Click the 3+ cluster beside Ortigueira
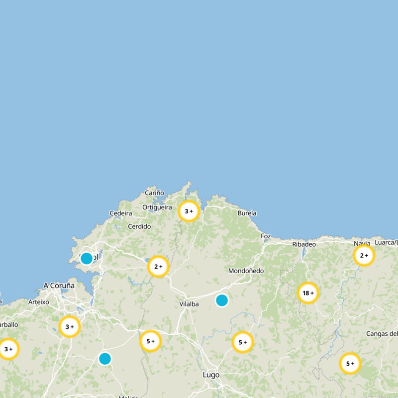Screen dimensions: 398x398 (189, 211)
